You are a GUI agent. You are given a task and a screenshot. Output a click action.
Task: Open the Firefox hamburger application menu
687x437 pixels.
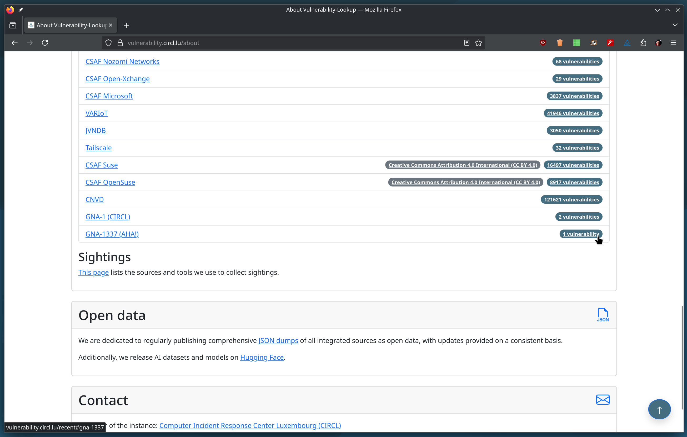[673, 43]
